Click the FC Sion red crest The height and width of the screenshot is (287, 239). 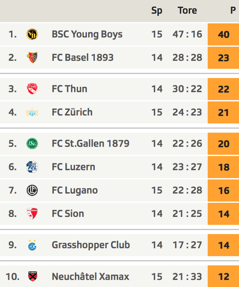32,214
